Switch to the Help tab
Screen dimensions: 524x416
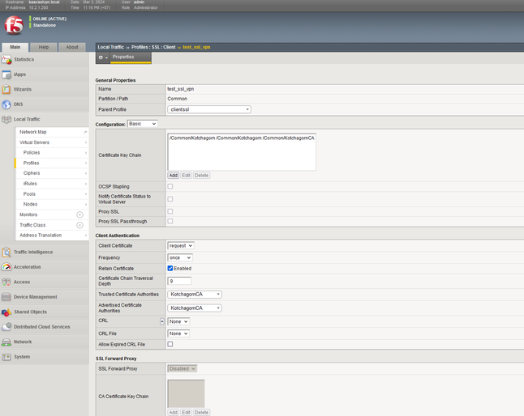pyautogui.click(x=44, y=47)
